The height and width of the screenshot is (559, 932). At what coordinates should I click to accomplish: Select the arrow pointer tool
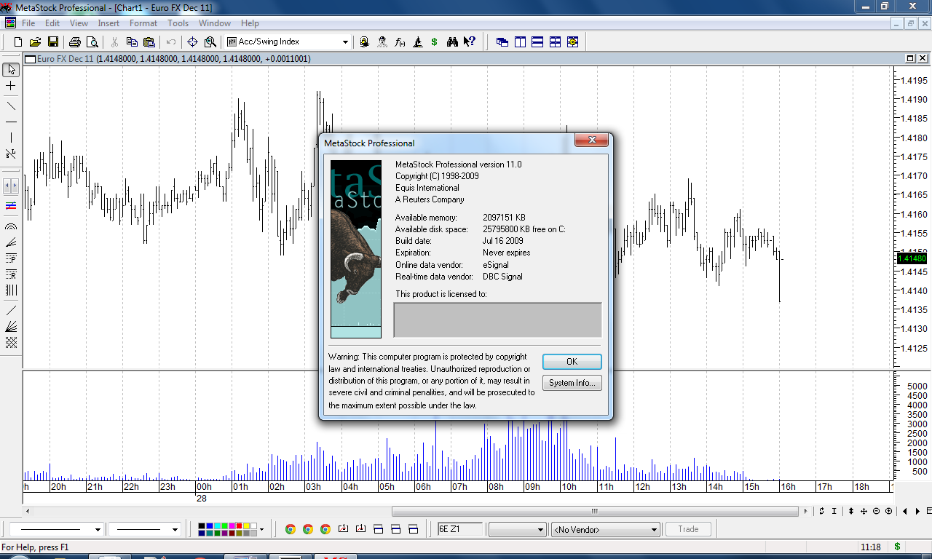(x=11, y=70)
